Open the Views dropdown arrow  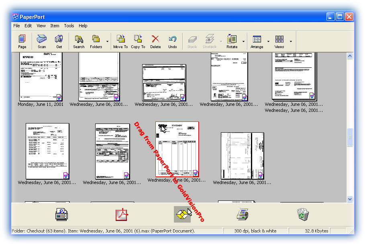pos(291,41)
